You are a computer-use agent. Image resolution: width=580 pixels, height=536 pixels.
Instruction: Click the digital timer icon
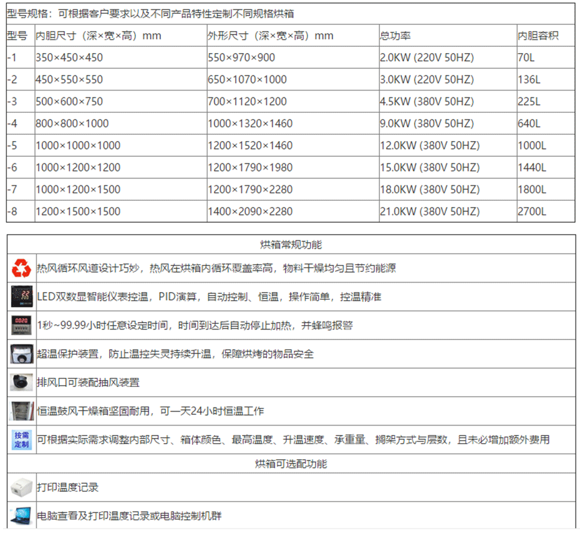21,325
